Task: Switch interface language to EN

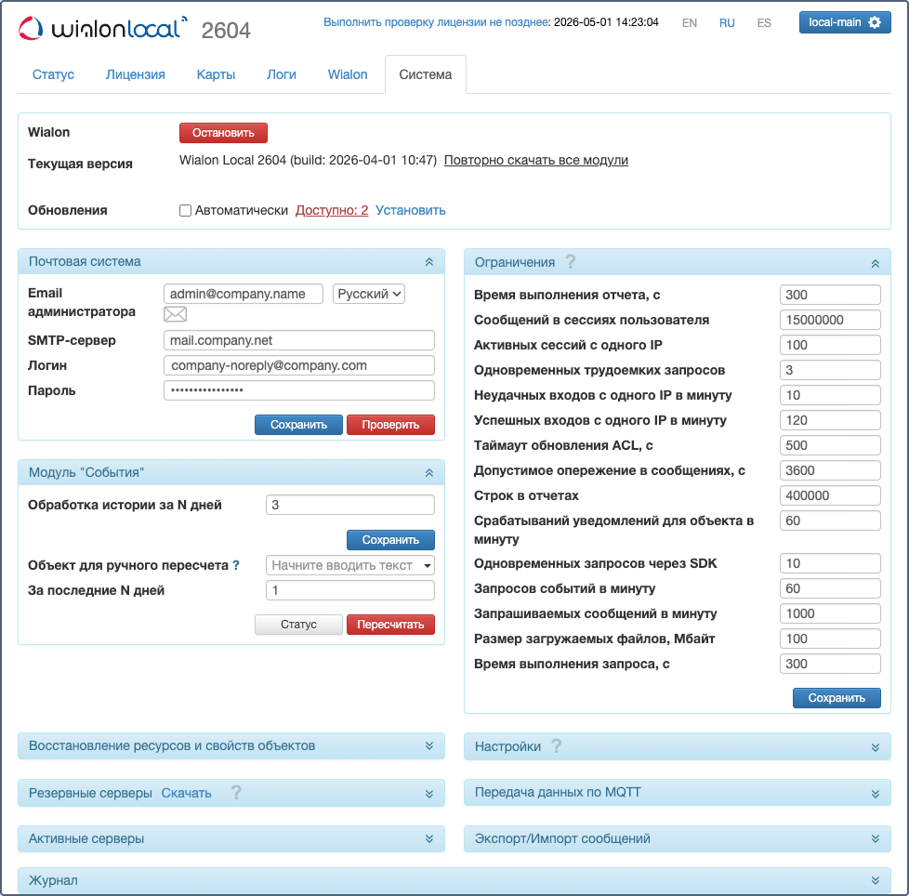Action: coord(690,23)
